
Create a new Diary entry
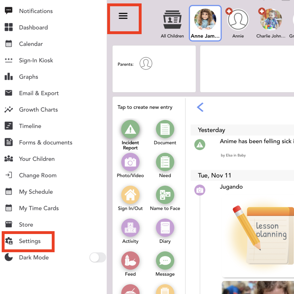click(165, 231)
